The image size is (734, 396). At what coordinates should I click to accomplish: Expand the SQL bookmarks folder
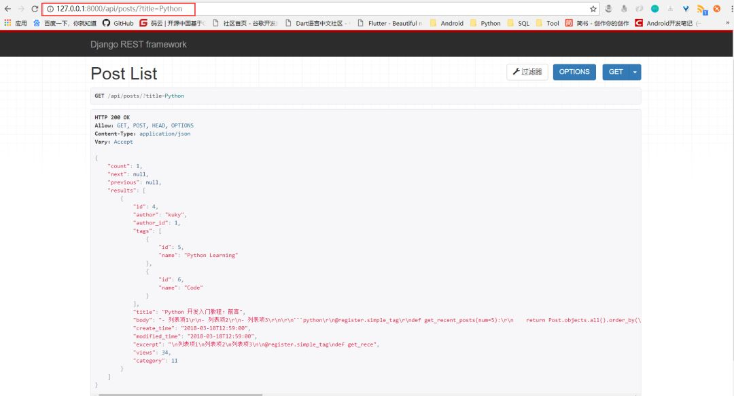pyautogui.click(x=518, y=23)
